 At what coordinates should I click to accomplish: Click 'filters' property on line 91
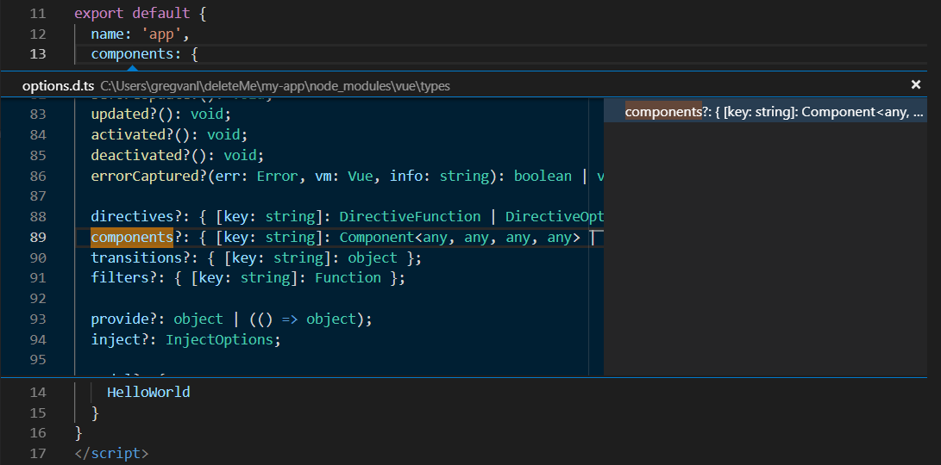click(120, 278)
